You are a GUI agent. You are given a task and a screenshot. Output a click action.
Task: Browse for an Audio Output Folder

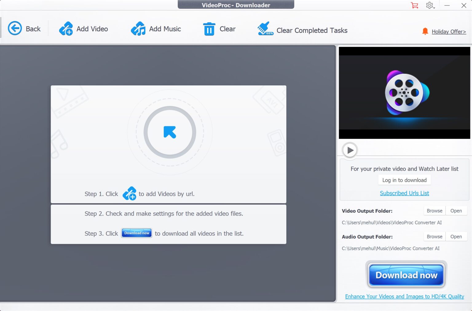coord(434,236)
